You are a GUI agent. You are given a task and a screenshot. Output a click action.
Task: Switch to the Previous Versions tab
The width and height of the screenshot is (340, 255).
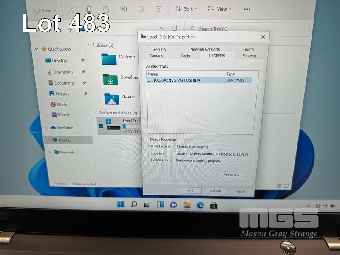point(204,49)
